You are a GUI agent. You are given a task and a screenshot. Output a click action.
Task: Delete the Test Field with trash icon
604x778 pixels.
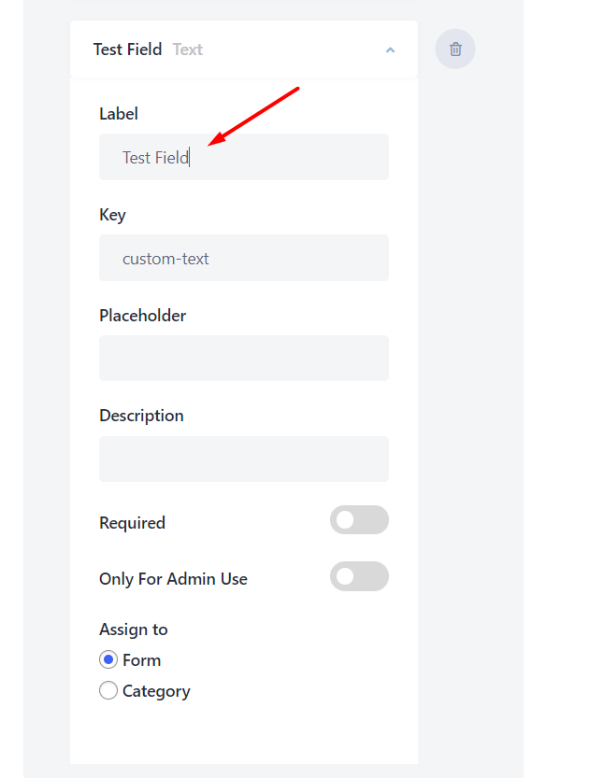[x=455, y=50]
